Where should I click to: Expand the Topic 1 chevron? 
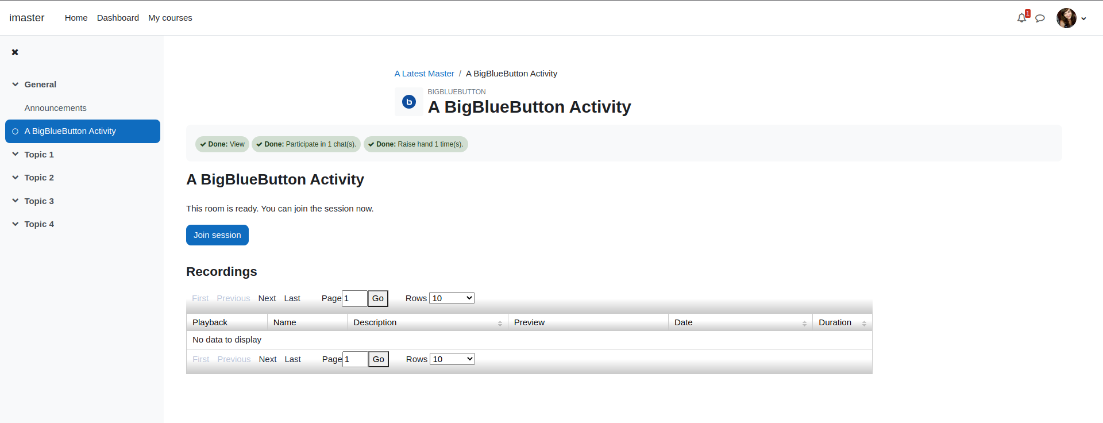click(16, 155)
